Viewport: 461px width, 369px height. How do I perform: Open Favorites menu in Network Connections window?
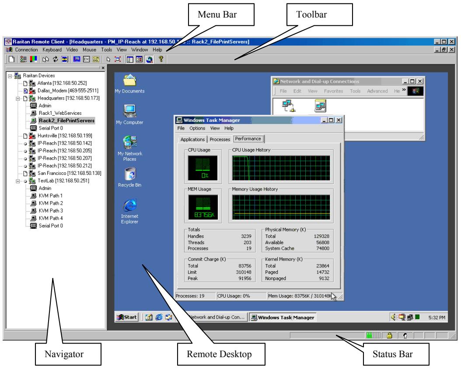pyautogui.click(x=333, y=91)
